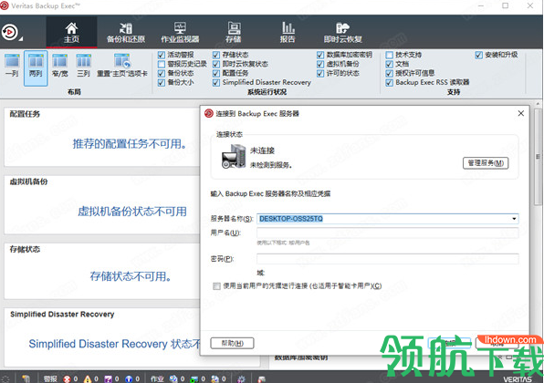The image size is (544, 383).
Task: Switch to the 作业监视器 tab
Action: point(180,33)
